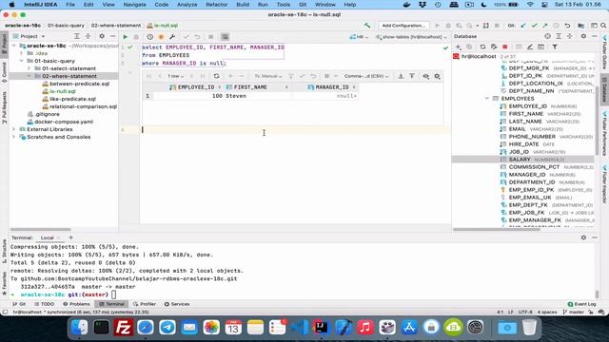
Task: Click master branch in status bar
Action: [x=574, y=312]
